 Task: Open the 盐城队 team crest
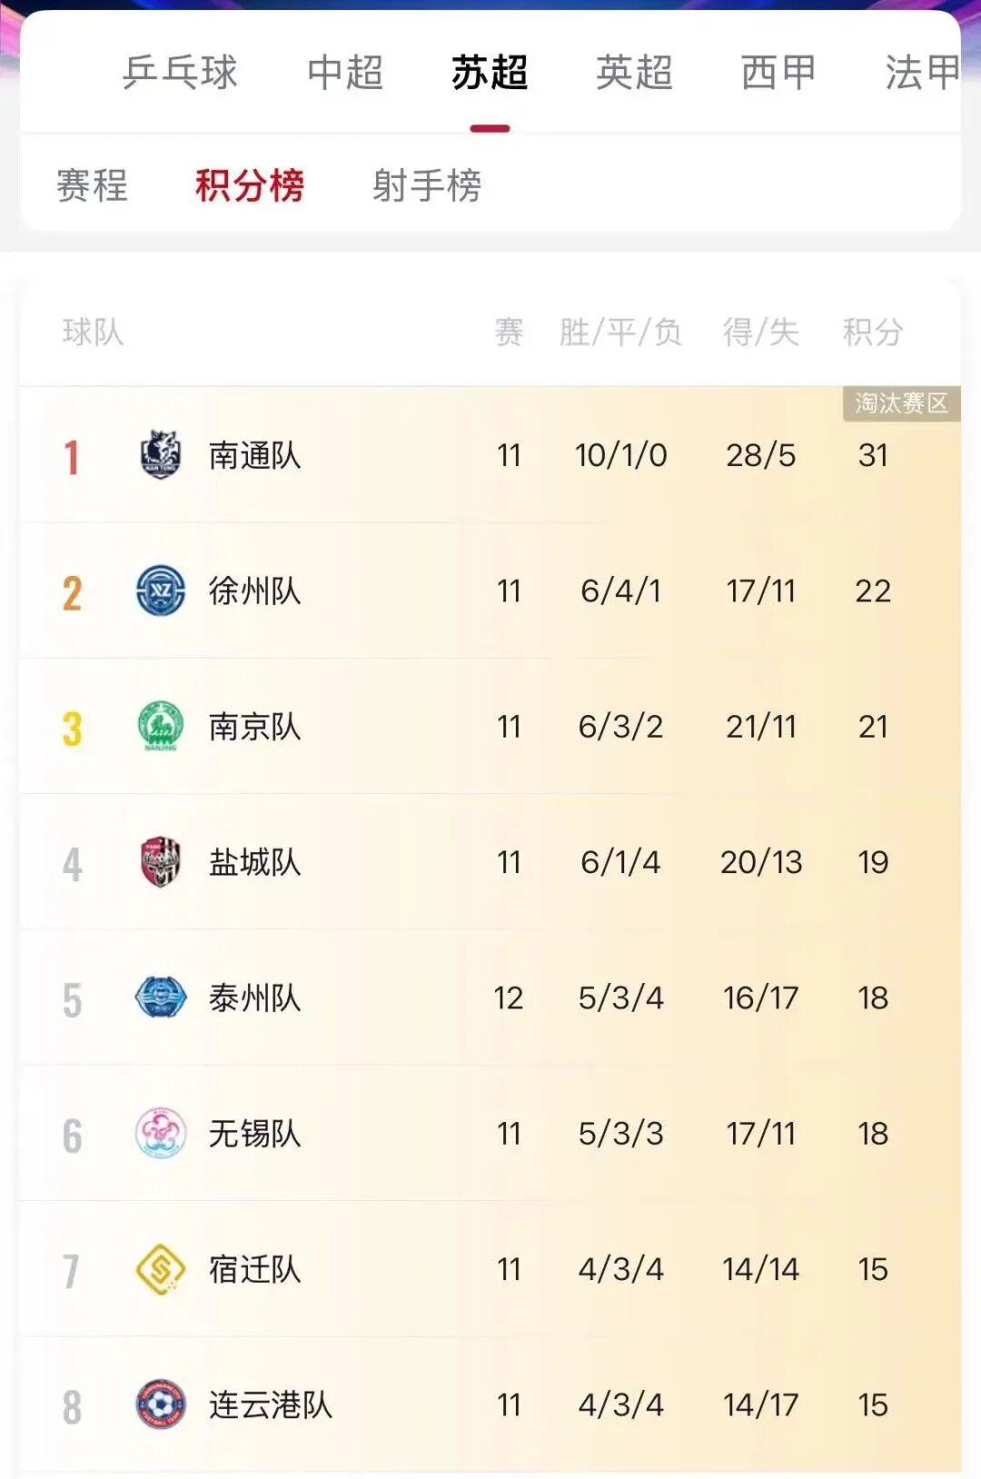coord(161,861)
